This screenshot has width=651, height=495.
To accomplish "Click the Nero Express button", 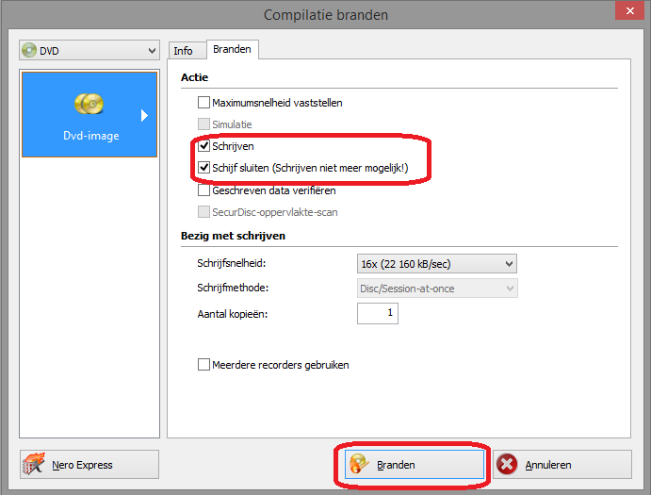I will point(90,464).
